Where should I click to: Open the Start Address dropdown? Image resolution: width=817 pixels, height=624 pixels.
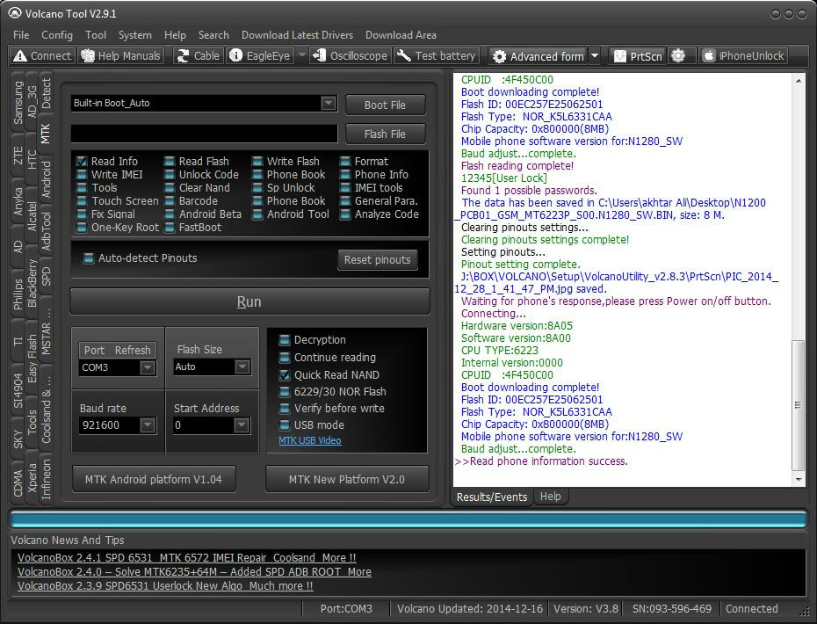(x=242, y=425)
